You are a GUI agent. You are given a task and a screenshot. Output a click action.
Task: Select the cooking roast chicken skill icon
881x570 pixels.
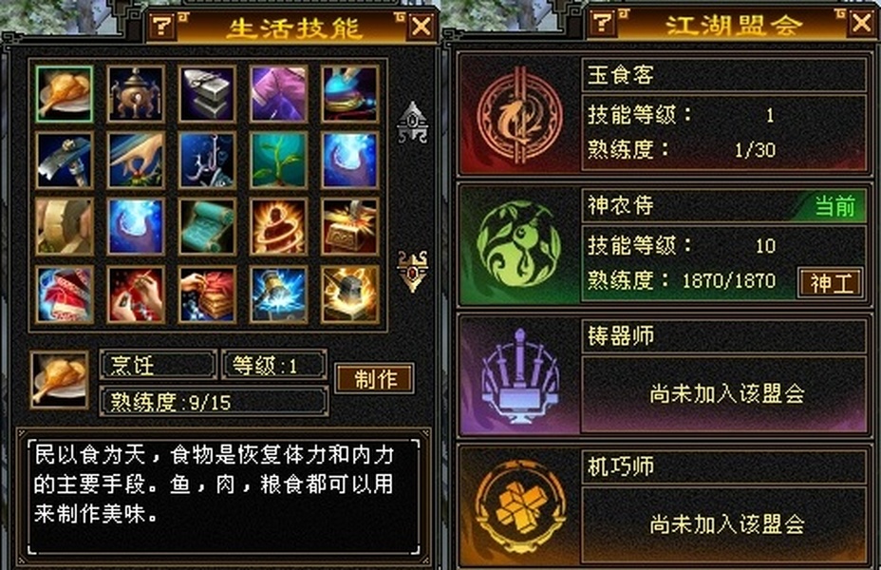[64, 94]
